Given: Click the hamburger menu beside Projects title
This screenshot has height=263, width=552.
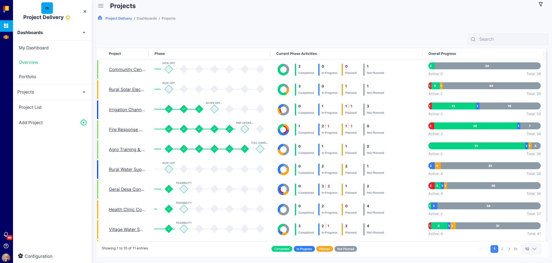Looking at the screenshot, I should pyautogui.click(x=101, y=5).
